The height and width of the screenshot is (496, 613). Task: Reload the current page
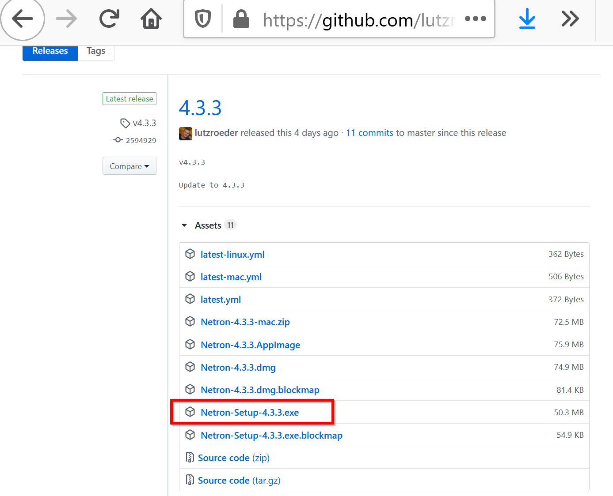coord(109,19)
